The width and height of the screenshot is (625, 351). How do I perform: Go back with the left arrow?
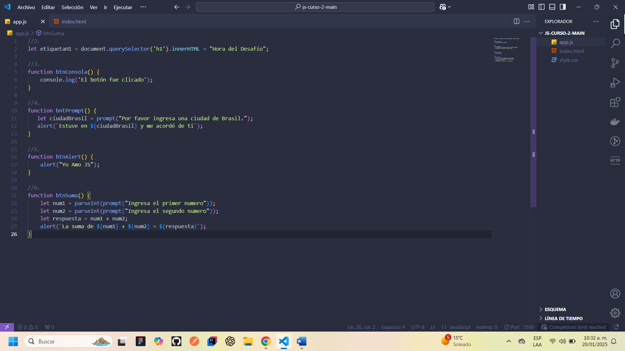[177, 7]
